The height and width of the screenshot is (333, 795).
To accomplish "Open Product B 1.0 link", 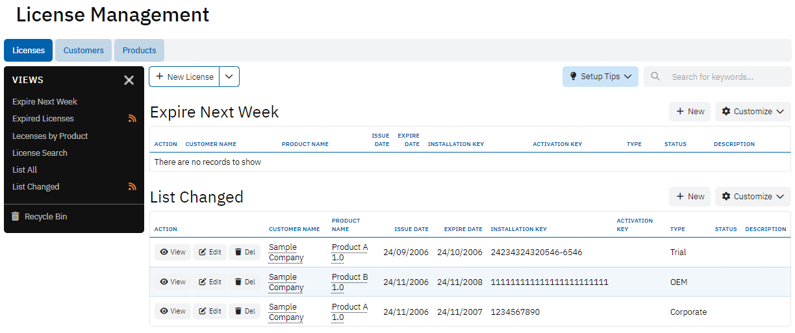I will tap(349, 282).
